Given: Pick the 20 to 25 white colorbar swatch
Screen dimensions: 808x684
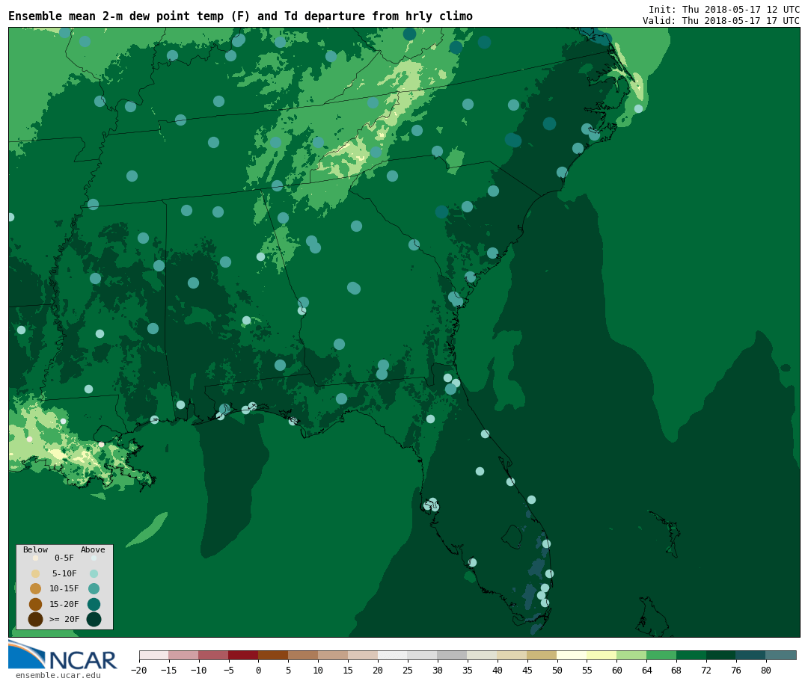Looking at the screenshot, I should point(393,655).
